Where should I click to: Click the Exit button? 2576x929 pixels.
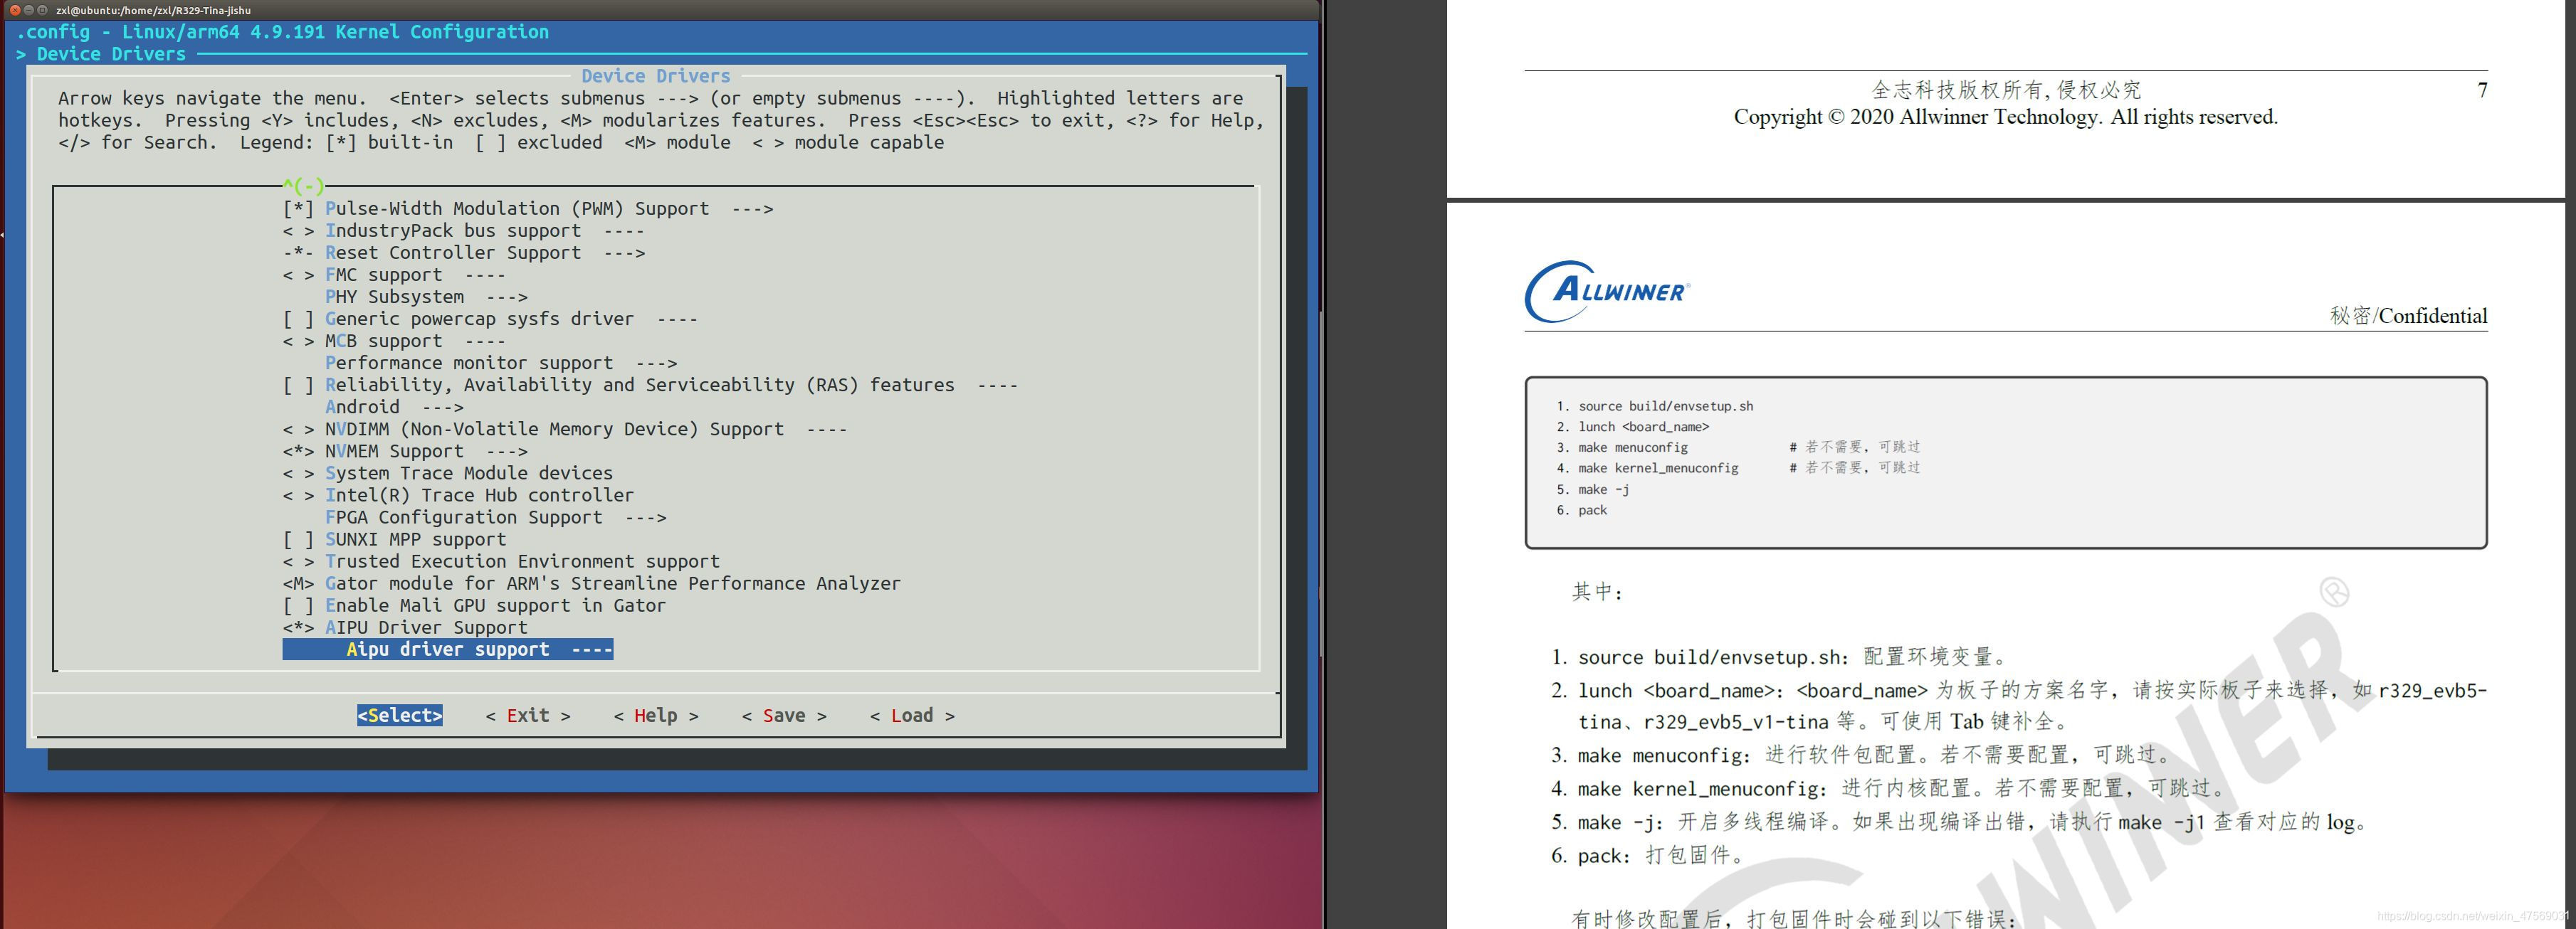click(x=528, y=715)
